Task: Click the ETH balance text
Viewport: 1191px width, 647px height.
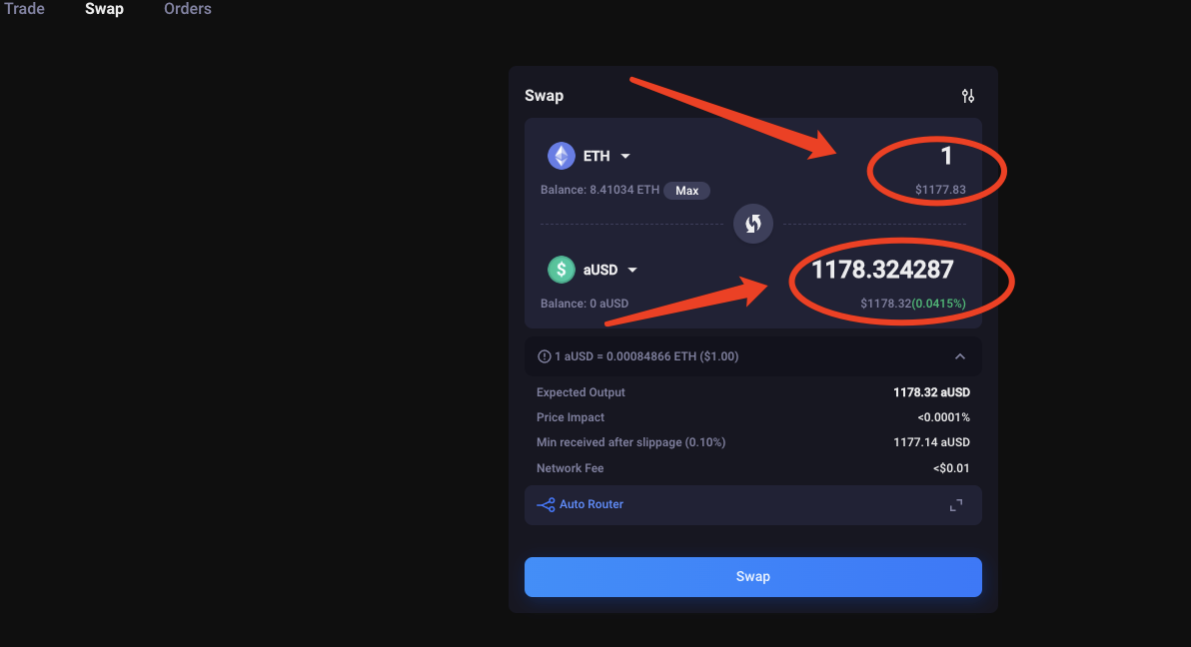Action: point(599,191)
